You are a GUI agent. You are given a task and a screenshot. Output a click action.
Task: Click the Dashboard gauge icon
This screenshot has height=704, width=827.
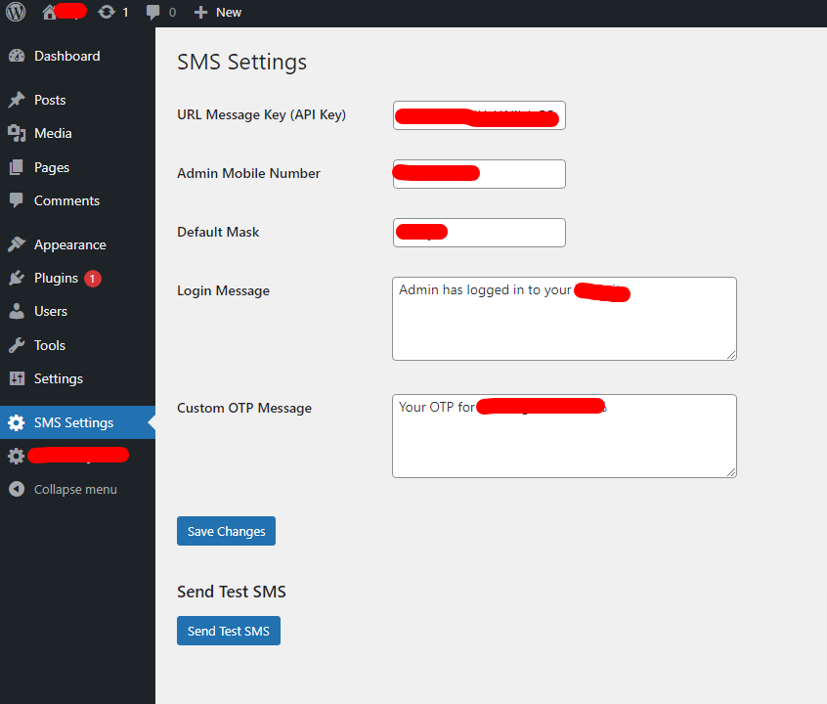[x=17, y=56]
